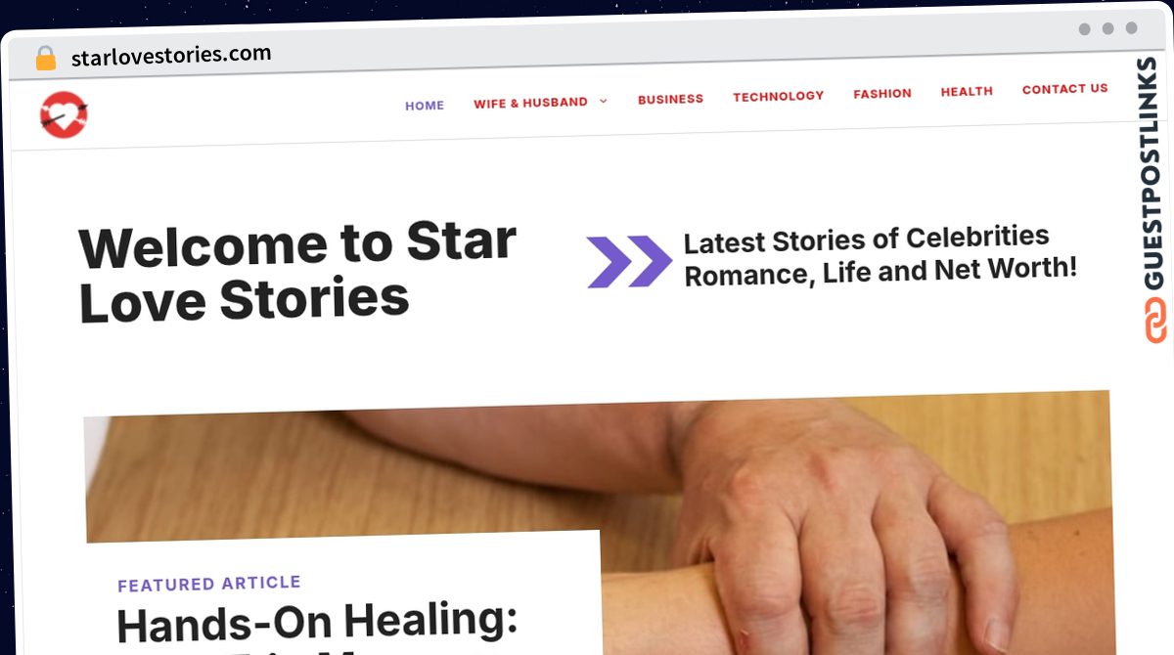Click the Star Love Stories heart logo
The height and width of the screenshot is (655, 1174).
64,114
